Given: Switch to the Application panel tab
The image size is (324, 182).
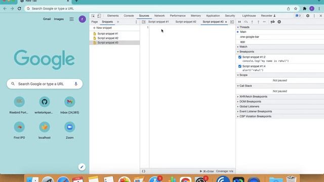Looking at the screenshot, I should pos(213,16).
